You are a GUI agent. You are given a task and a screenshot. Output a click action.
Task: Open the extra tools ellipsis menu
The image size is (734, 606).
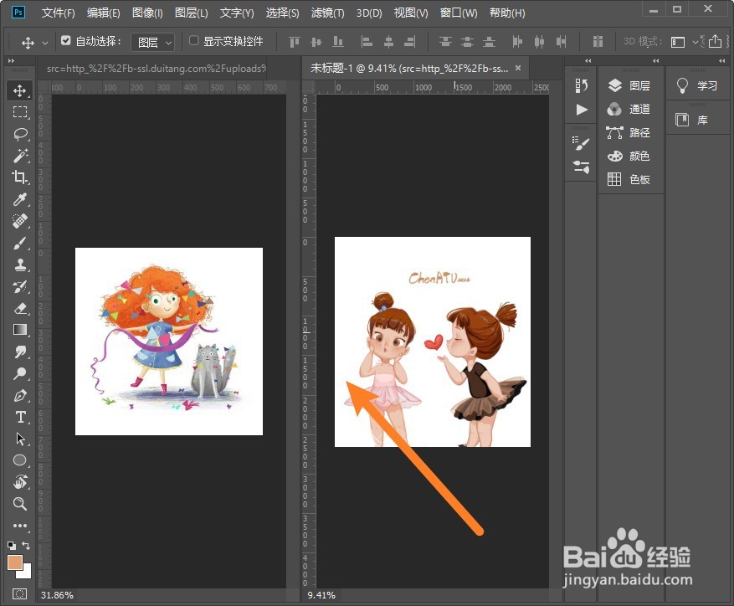click(x=19, y=526)
